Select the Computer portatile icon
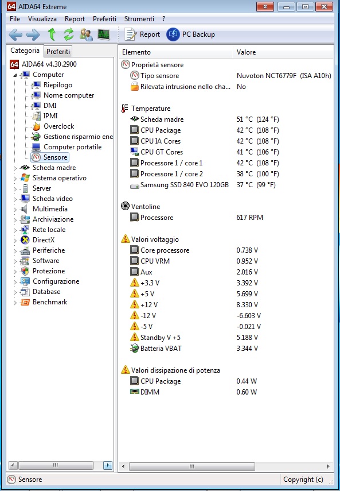Viewport: 340px width, 491px height. 36,147
